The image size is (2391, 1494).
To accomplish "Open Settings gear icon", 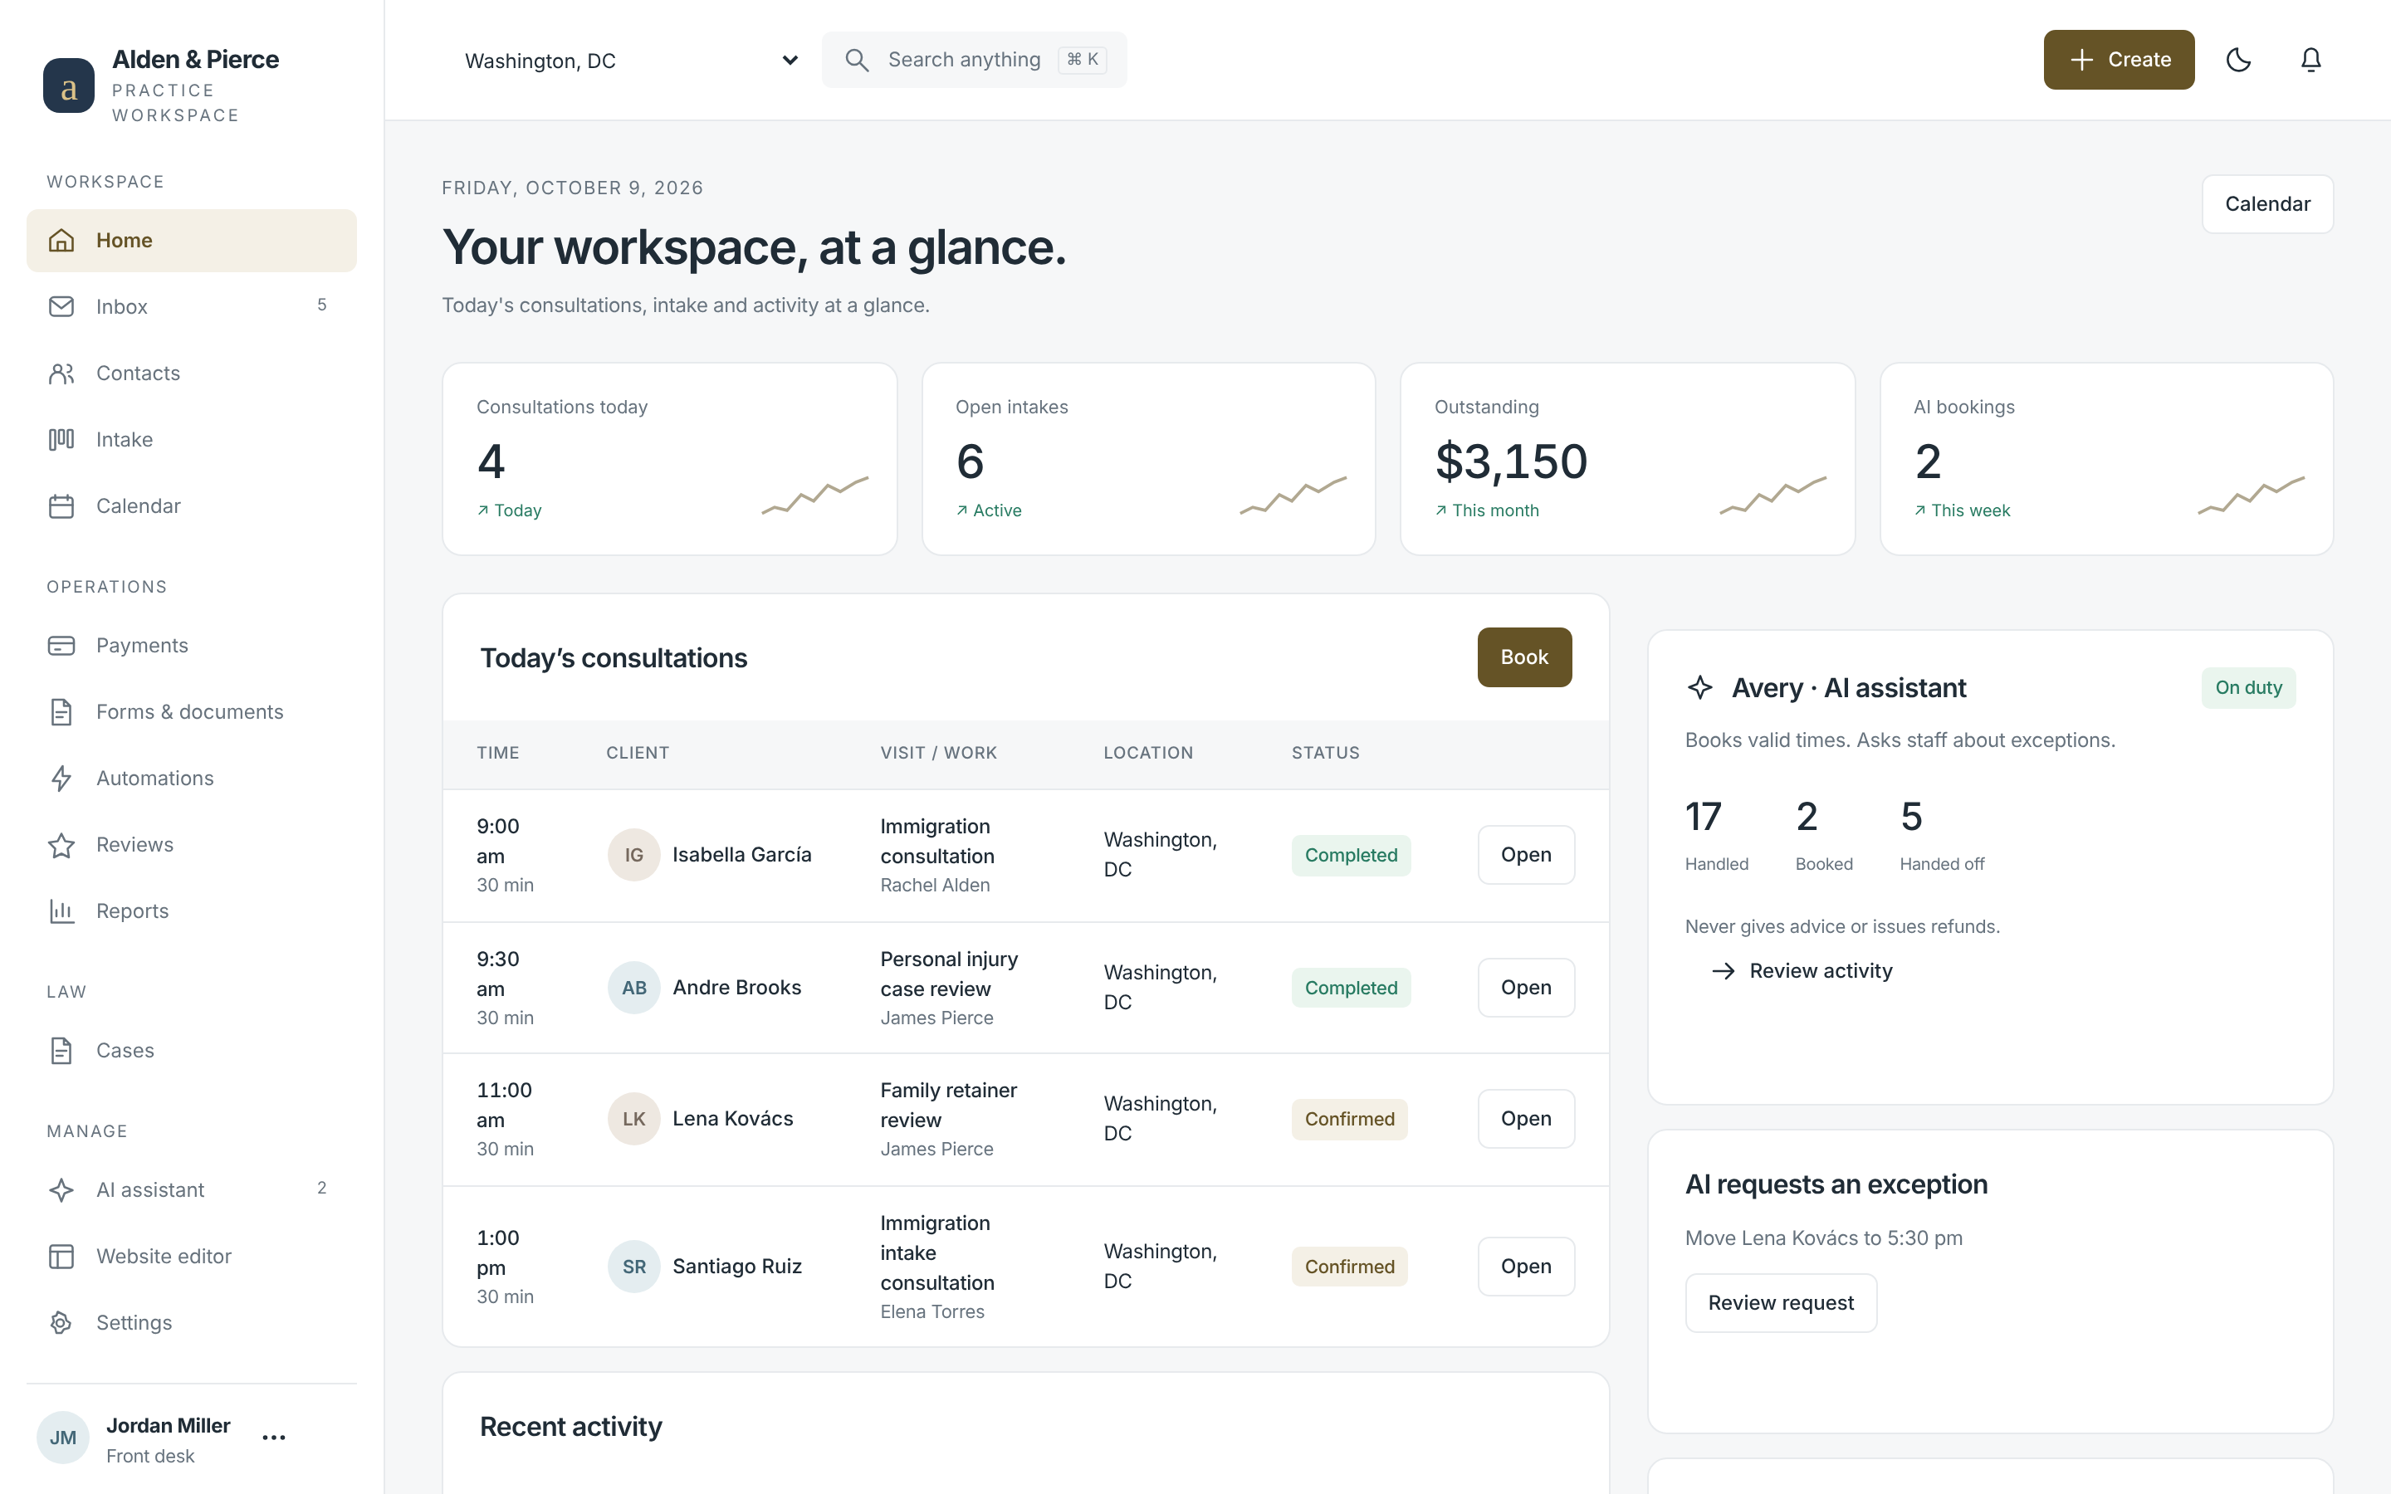I will point(61,1322).
